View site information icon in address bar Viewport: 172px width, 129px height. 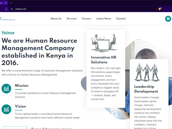click(12, 9)
